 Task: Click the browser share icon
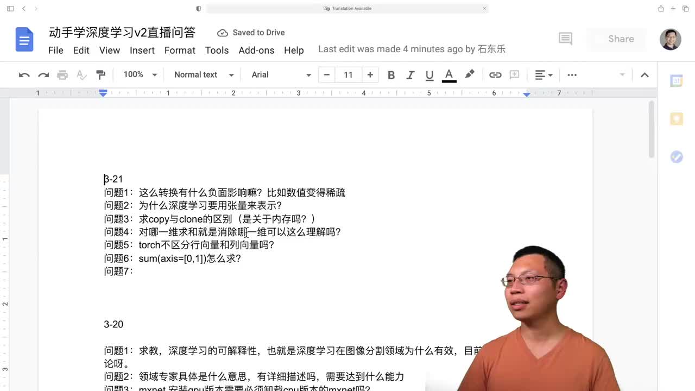(661, 9)
